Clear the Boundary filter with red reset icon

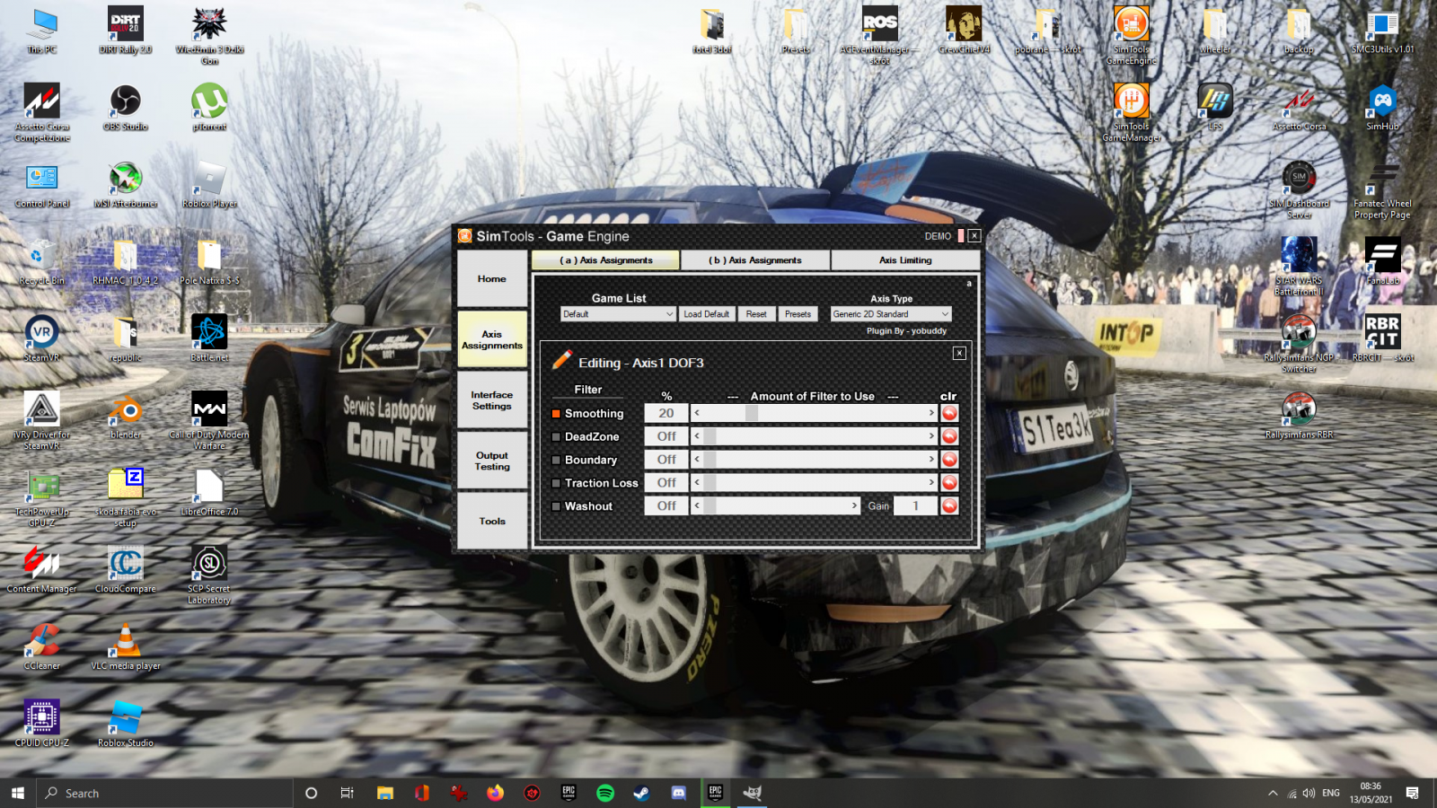tap(949, 460)
